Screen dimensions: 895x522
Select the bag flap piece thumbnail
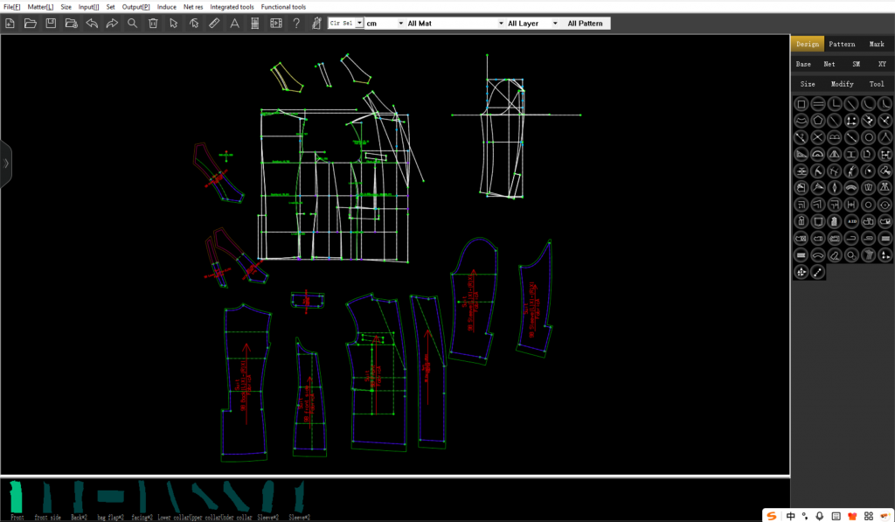click(x=110, y=497)
